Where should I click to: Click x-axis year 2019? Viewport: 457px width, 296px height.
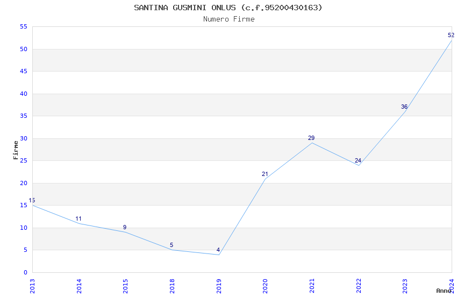tap(219, 286)
